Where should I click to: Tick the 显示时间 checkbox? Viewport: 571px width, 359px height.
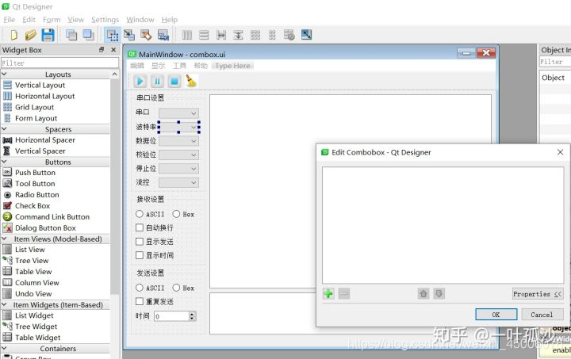[x=139, y=255]
